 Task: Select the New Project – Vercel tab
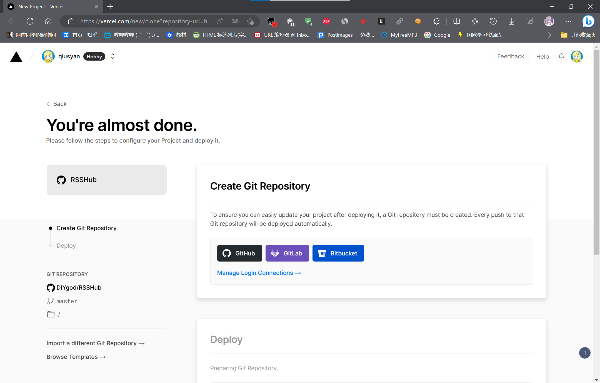coord(53,7)
